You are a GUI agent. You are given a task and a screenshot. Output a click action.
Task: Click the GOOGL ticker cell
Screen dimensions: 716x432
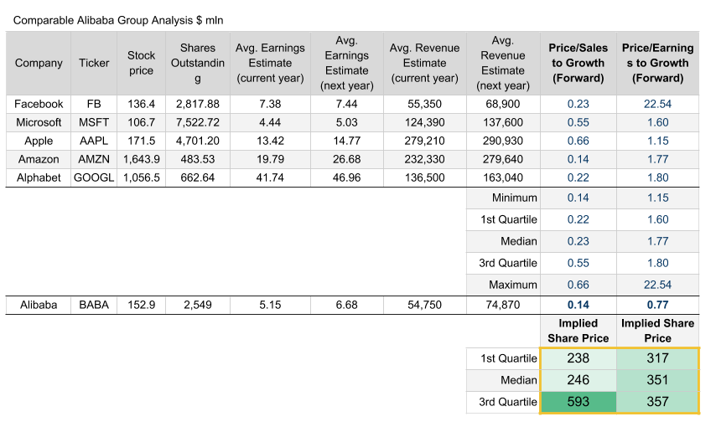(x=94, y=177)
